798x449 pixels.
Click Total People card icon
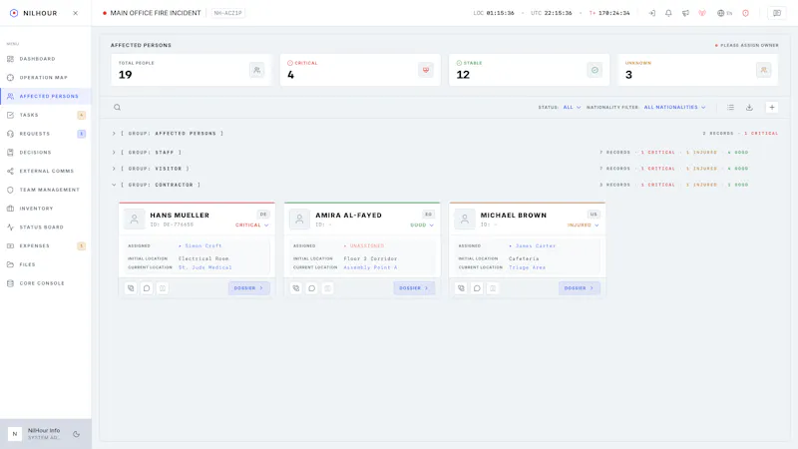(x=257, y=70)
